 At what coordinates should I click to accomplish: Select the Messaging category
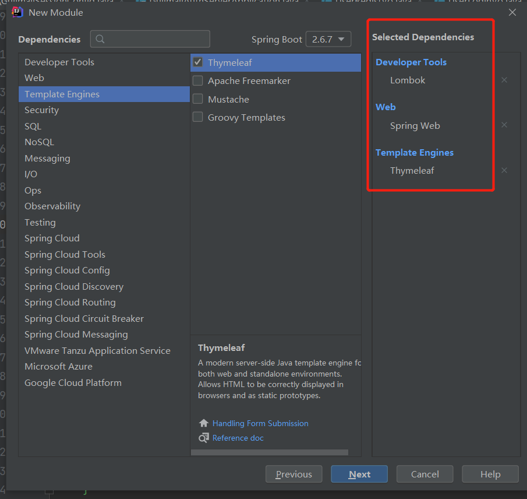pyautogui.click(x=104, y=158)
